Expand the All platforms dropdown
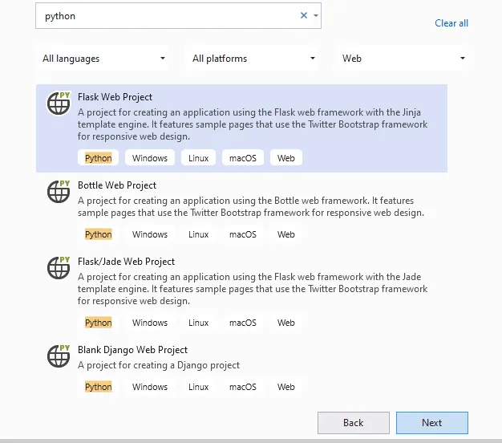 [252, 59]
